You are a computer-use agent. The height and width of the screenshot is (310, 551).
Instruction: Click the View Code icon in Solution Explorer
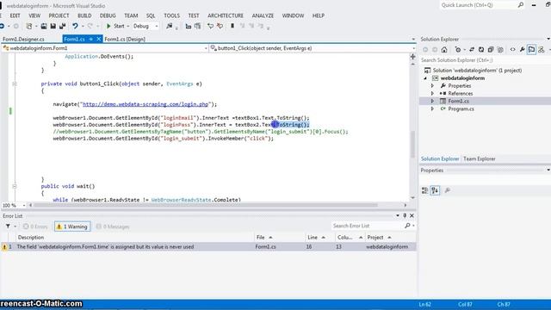click(513, 50)
